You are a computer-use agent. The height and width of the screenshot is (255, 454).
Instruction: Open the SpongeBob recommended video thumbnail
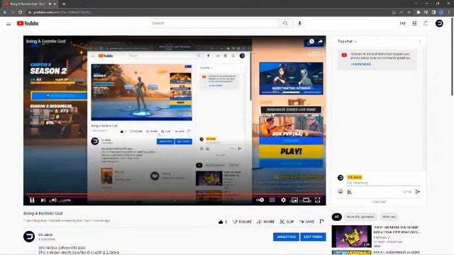point(352,236)
